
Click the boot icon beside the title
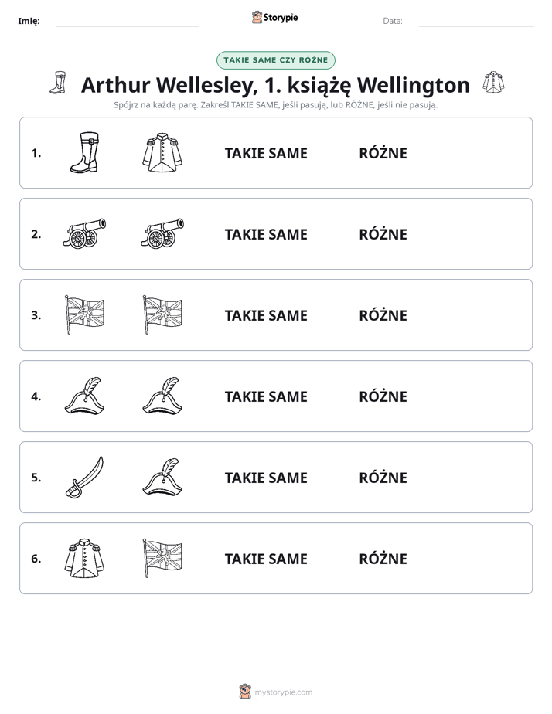(x=58, y=83)
